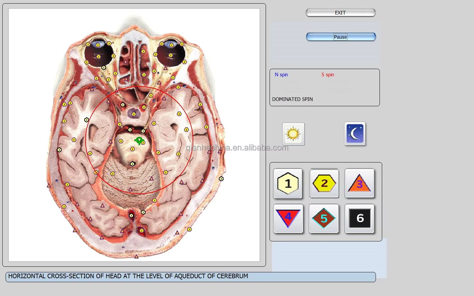Choose the level 2 yellow hexagon marker
This screenshot has height=296, width=474.
[324, 183]
